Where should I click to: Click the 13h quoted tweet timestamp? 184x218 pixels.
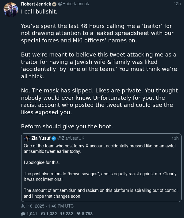point(175,138)
